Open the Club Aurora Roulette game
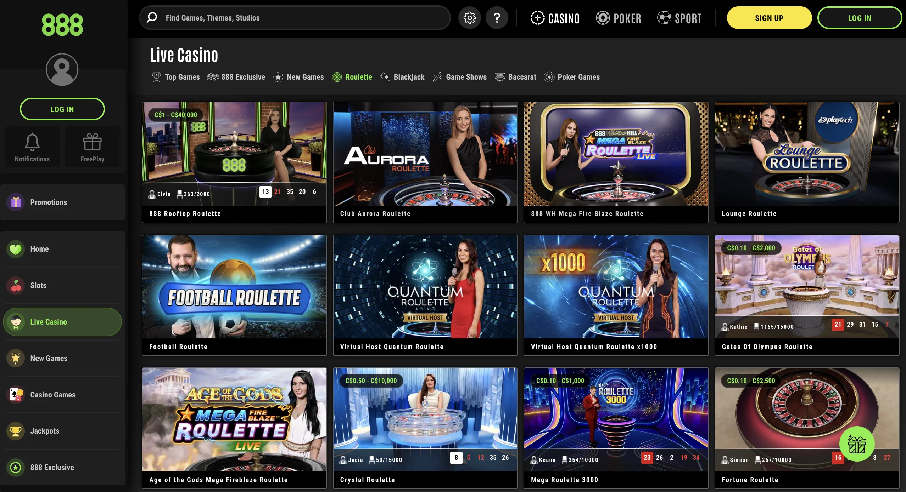Viewport: 906px width, 492px height. pyautogui.click(x=425, y=162)
